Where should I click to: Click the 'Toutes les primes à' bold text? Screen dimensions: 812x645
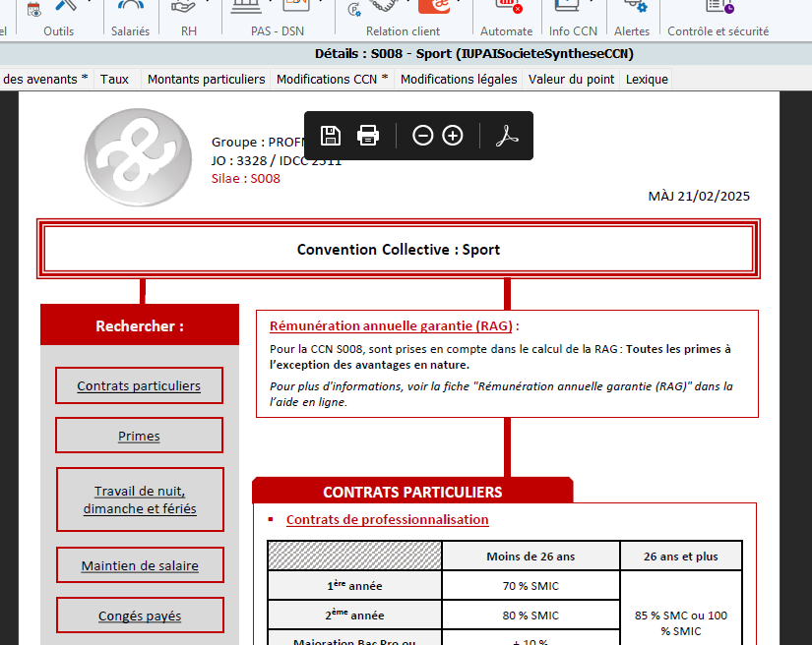coord(678,349)
